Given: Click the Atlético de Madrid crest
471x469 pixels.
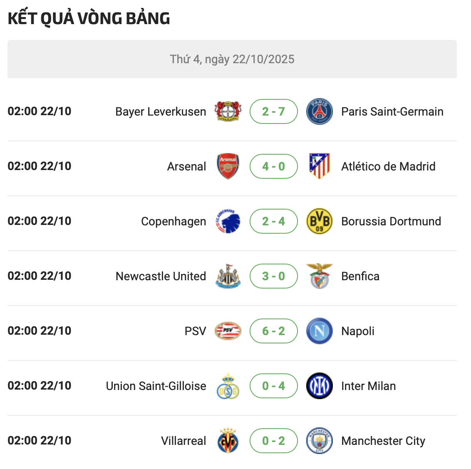Looking at the screenshot, I should [319, 166].
